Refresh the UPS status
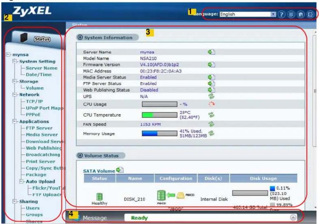319x224 pixels. [211, 96]
